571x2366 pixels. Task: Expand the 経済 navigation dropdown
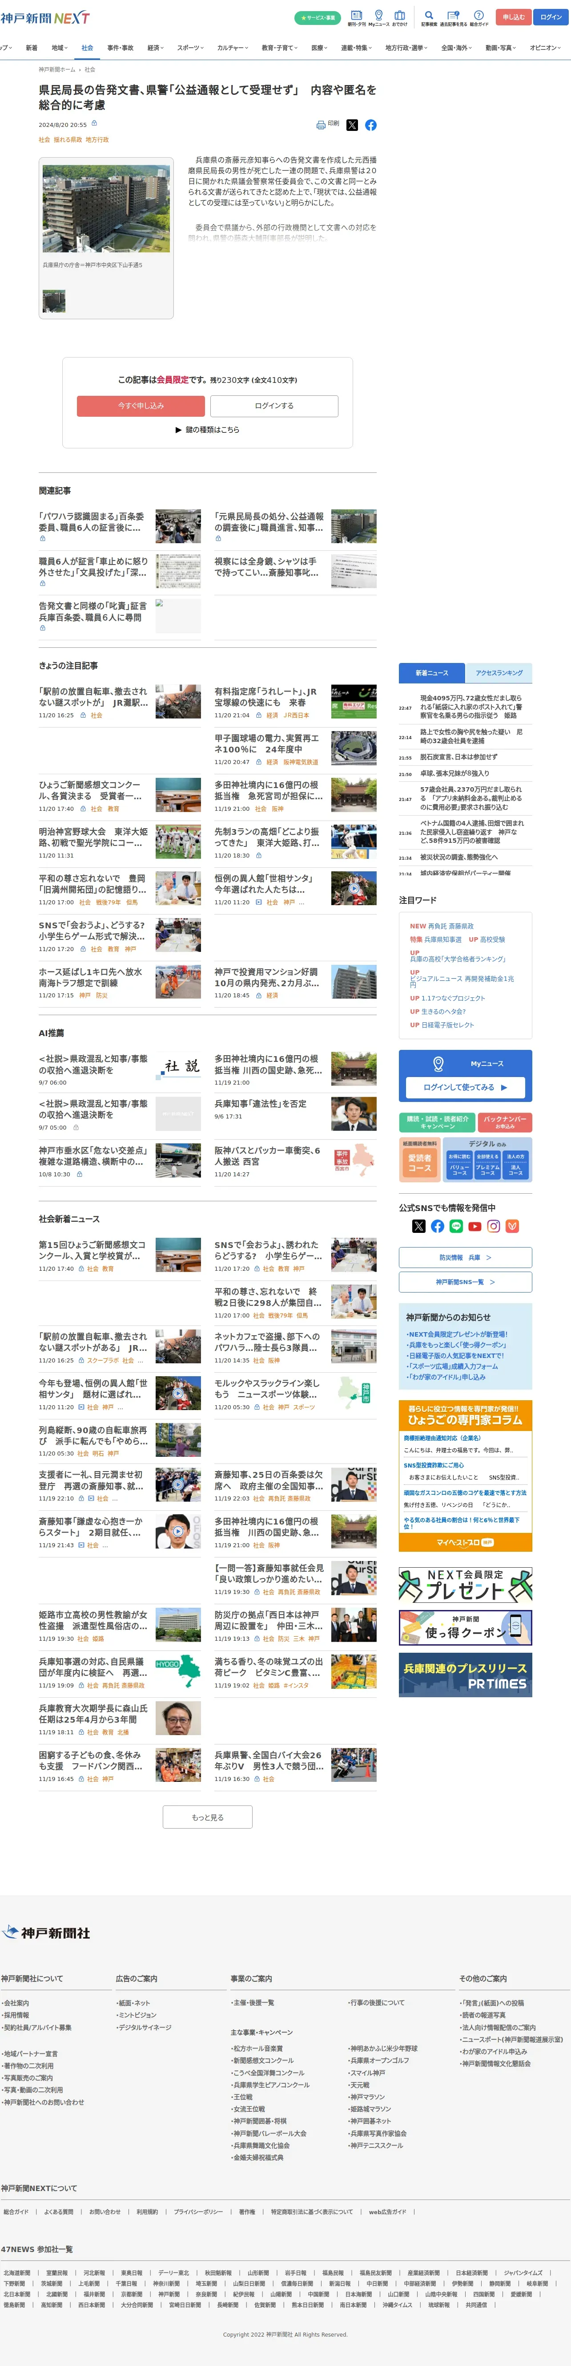156,48
